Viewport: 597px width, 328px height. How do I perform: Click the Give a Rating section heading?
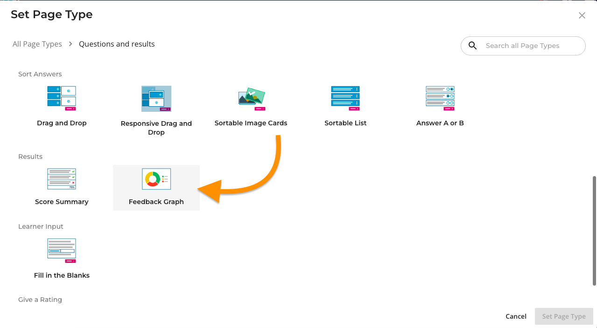click(40, 300)
